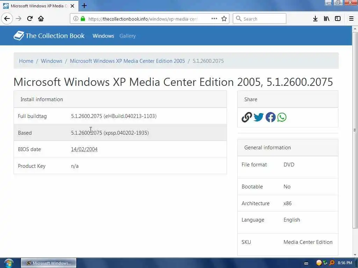Copy page link with chain icon
Viewport: 358px width, 268px height.
[247, 117]
